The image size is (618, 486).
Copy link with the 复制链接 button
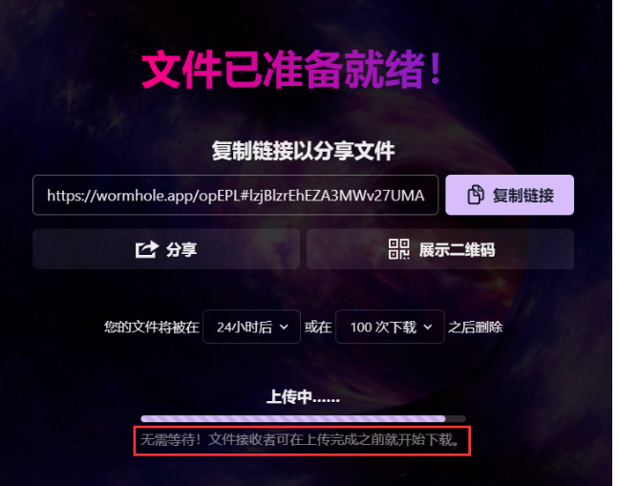(510, 195)
